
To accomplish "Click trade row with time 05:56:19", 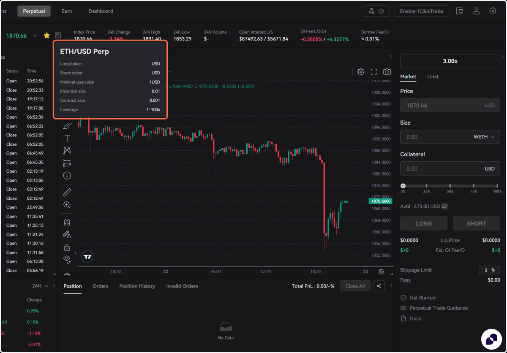I will (x=28, y=271).
